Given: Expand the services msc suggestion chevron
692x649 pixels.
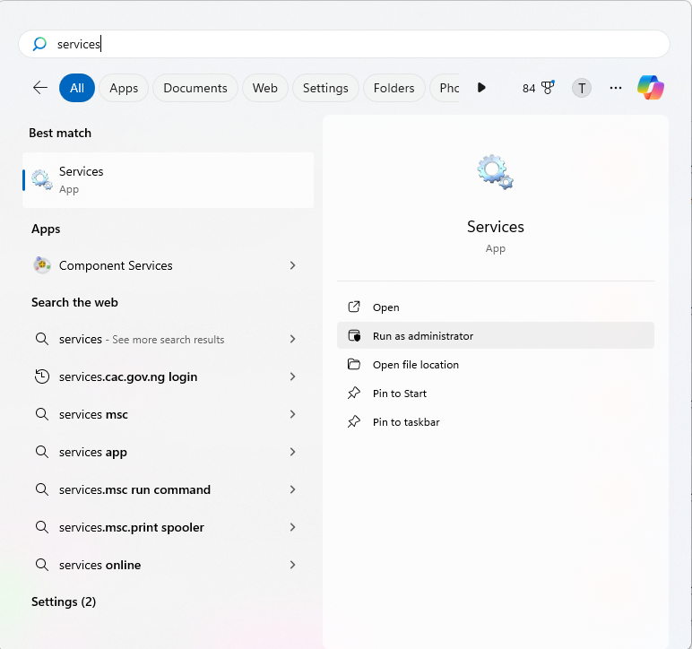Looking at the screenshot, I should point(292,414).
